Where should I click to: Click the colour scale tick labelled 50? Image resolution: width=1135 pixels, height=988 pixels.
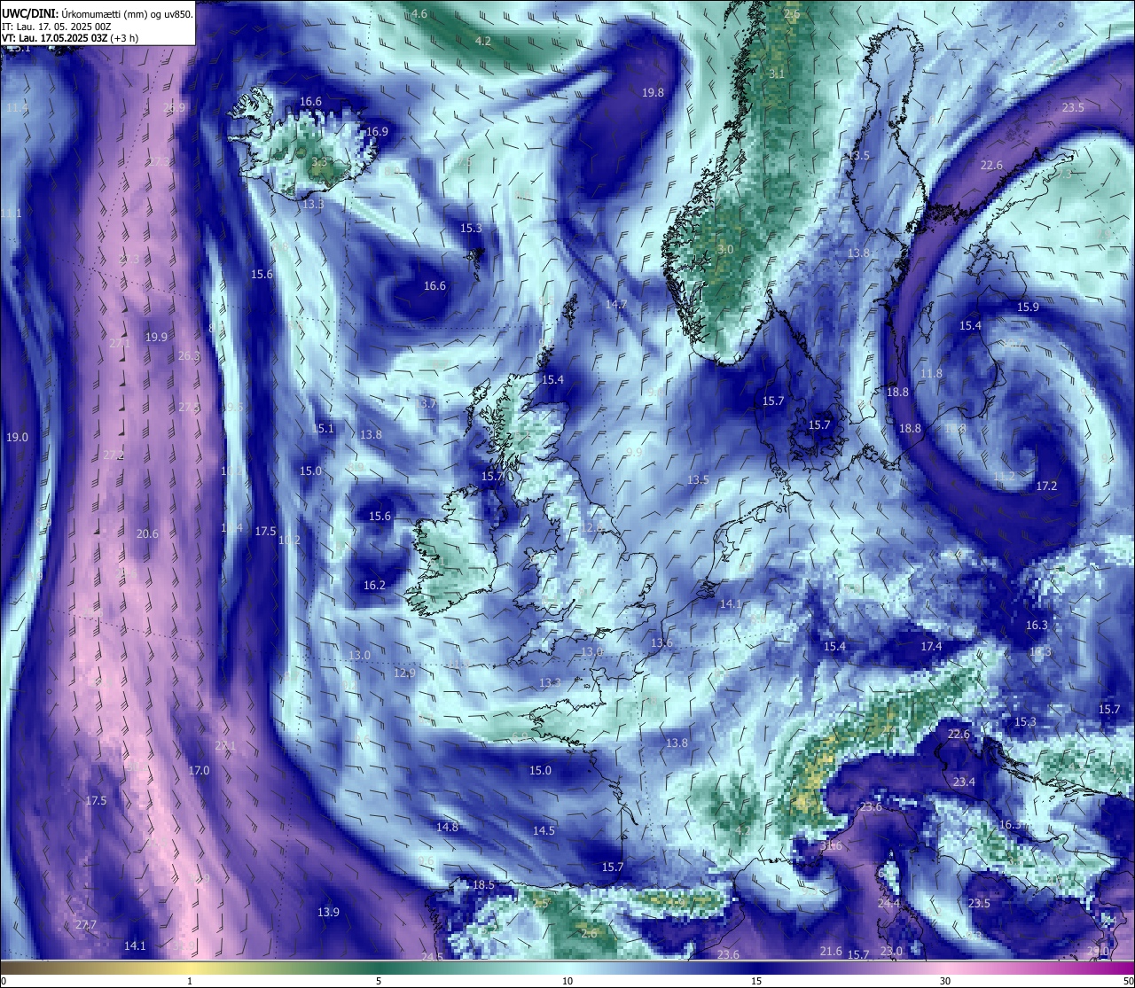pyautogui.click(x=1127, y=980)
